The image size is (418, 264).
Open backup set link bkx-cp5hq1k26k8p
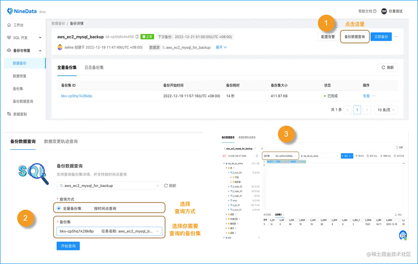[77, 96]
